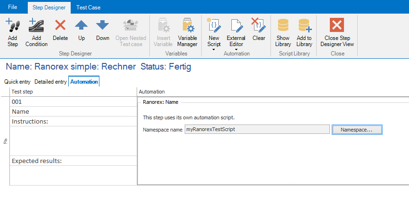Viewport: 409px width, 210px height.
Task: Move the step Down with arrow icon
Action: 102,26
